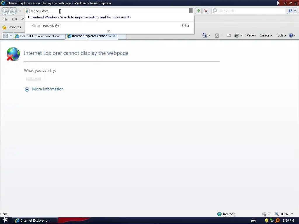Click the More information link text
Image resolution: width=299 pixels, height=224 pixels.
[48, 89]
